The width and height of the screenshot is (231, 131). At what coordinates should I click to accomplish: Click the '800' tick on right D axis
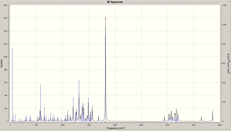(224, 44)
